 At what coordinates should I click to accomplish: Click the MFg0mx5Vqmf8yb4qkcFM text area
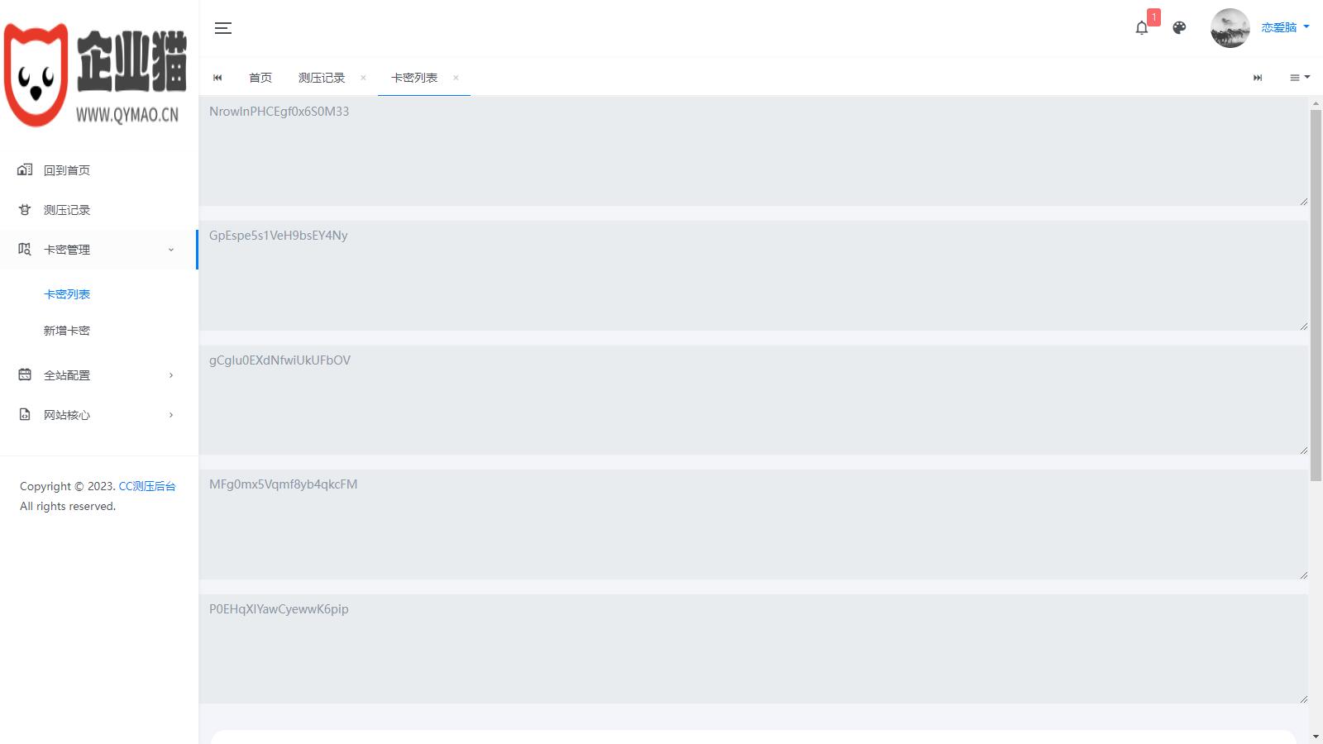753,524
